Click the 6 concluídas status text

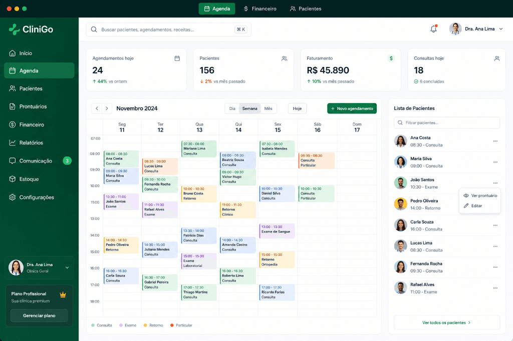click(432, 81)
